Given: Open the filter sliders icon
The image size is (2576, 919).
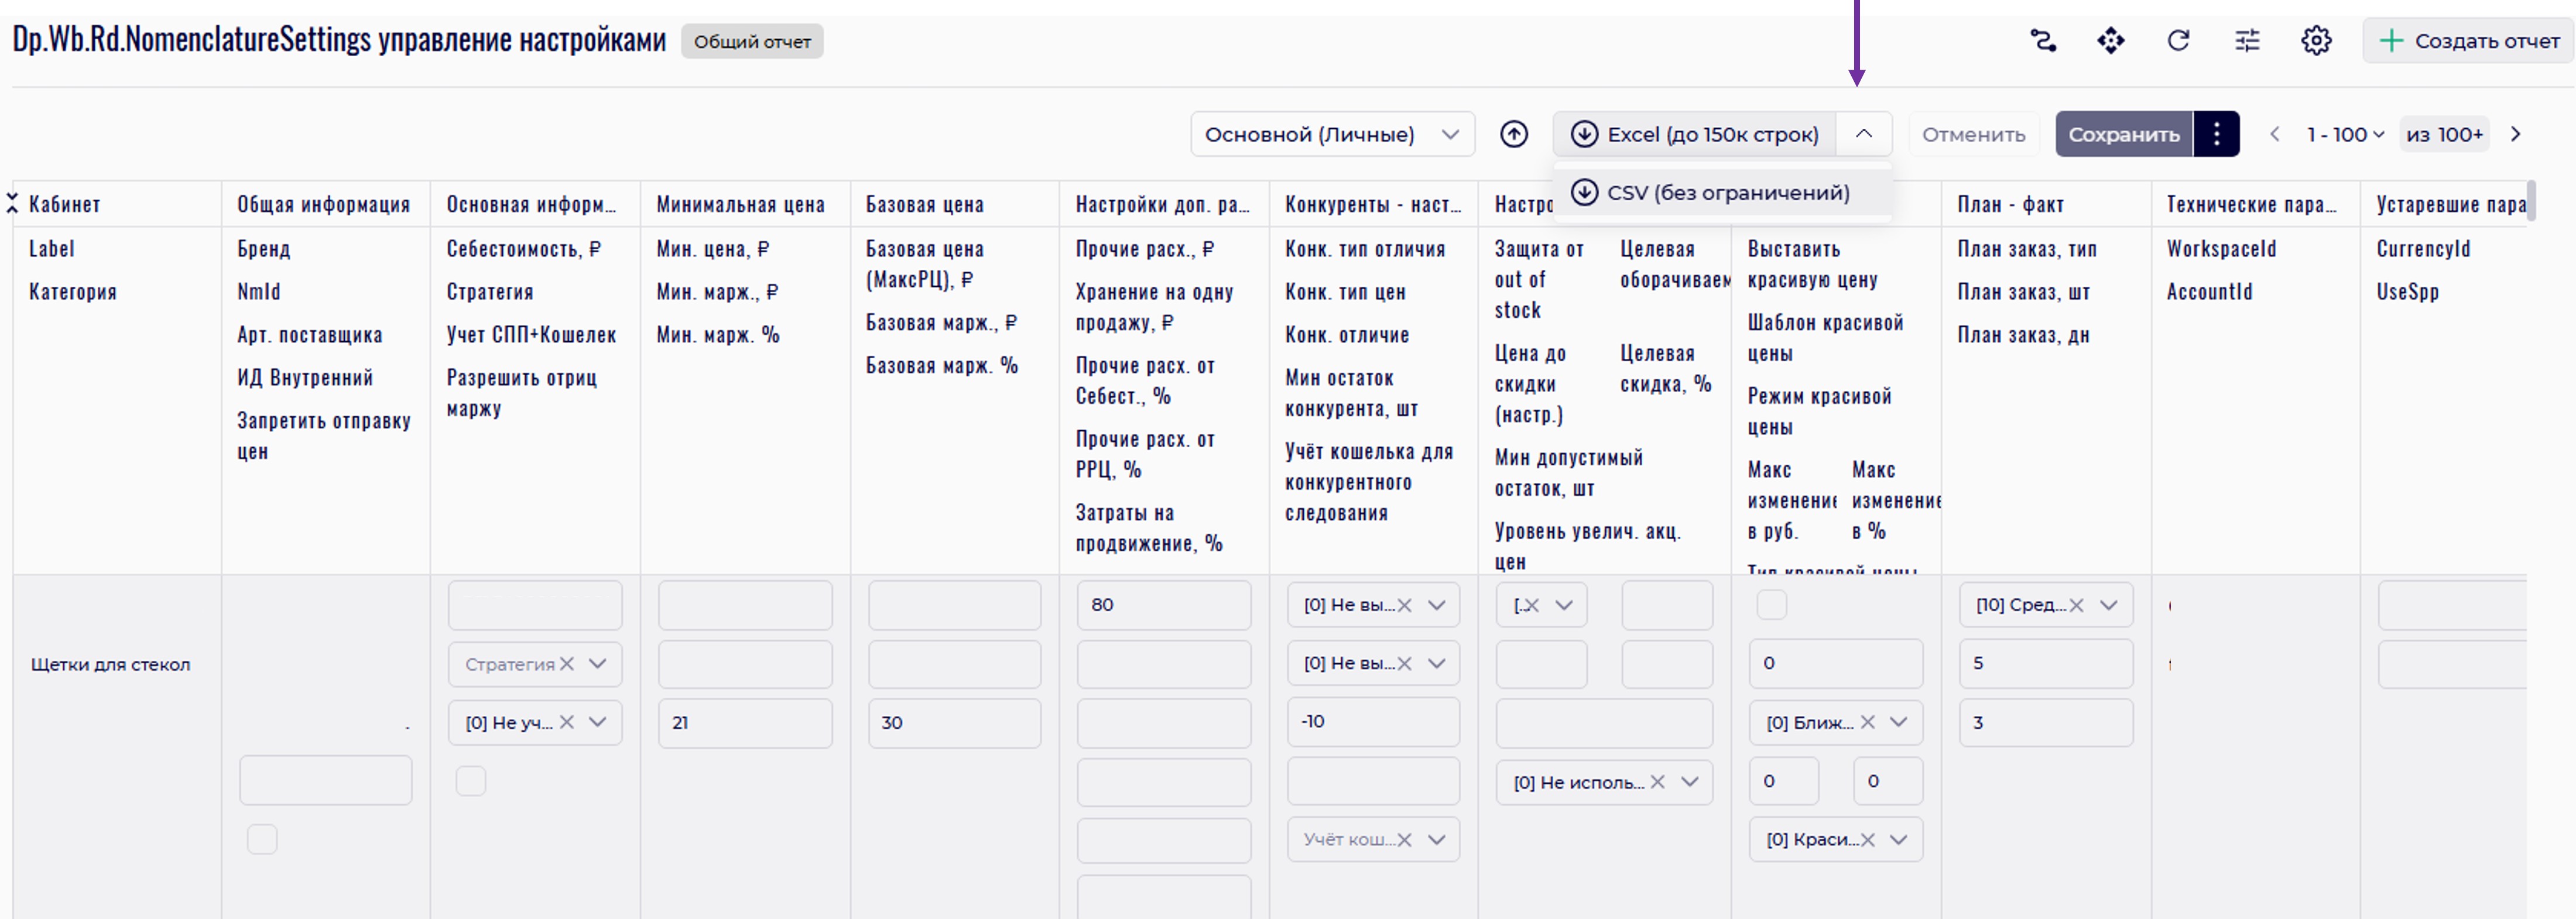Looking at the screenshot, I should click(2247, 41).
